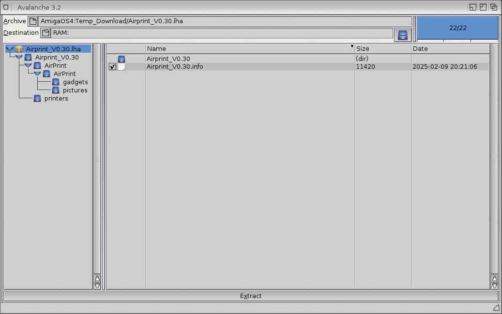Viewport: 502px width, 314px height.
Task: Uncheck the Airprint_V0.30.info checkbox
Action: [113, 67]
